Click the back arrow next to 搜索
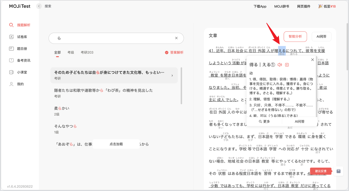 coord(39,6)
